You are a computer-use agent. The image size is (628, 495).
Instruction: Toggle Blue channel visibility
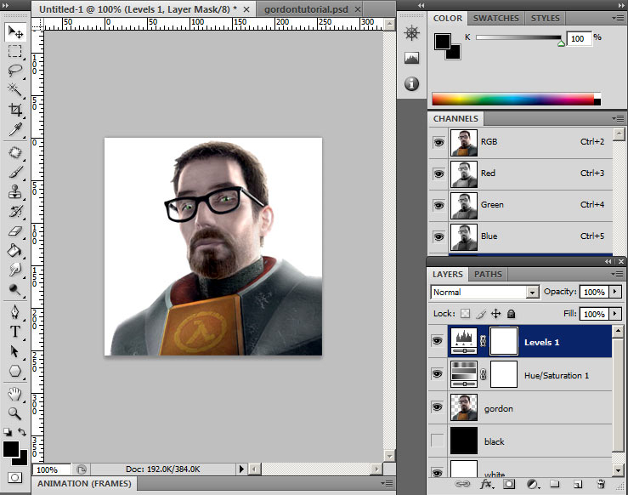pyautogui.click(x=439, y=237)
